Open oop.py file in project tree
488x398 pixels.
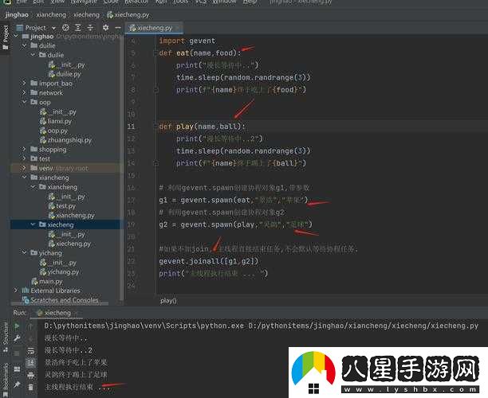click(x=54, y=131)
